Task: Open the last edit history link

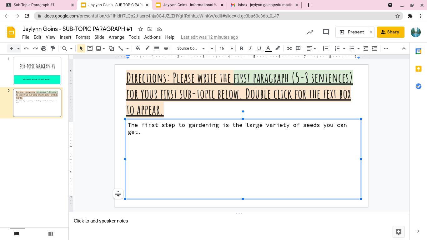Action: tap(209, 37)
